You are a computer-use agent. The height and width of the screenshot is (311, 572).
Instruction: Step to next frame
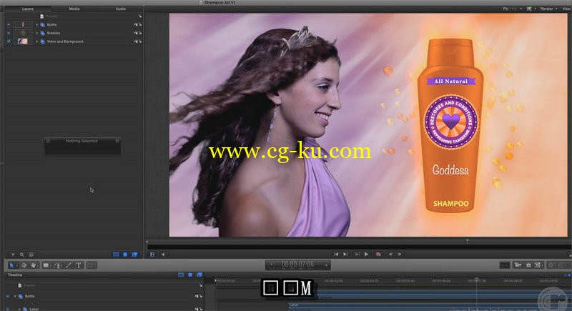400,254
